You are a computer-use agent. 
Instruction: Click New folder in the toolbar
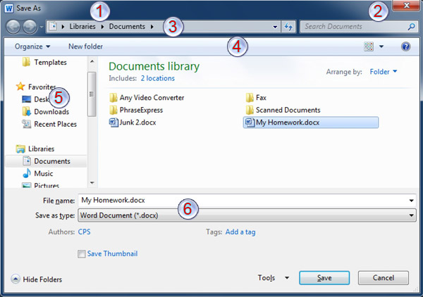pos(85,46)
